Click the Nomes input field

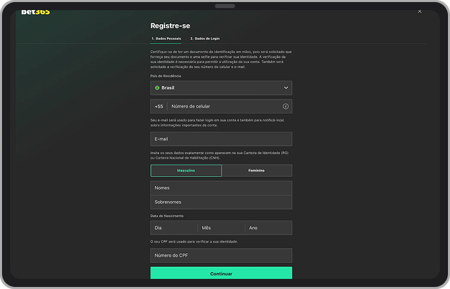pyautogui.click(x=221, y=188)
